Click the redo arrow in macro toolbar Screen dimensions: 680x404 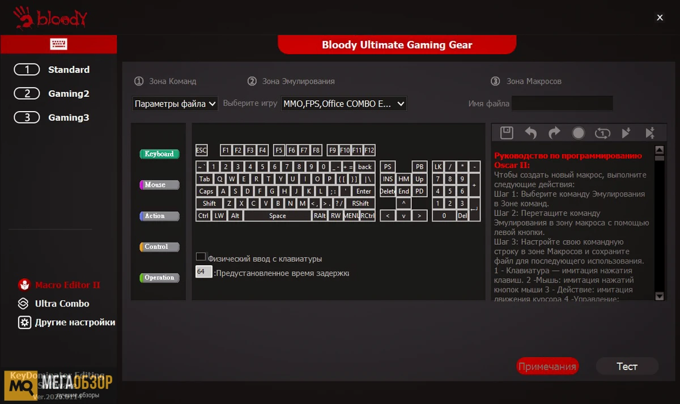pos(554,133)
